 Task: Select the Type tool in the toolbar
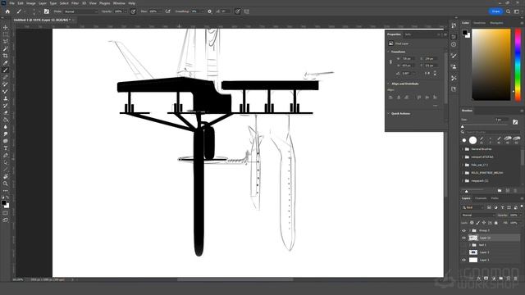click(6, 148)
